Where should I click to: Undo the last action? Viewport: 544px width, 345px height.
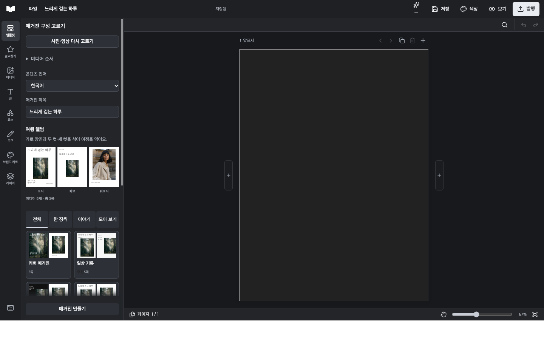coord(524,25)
